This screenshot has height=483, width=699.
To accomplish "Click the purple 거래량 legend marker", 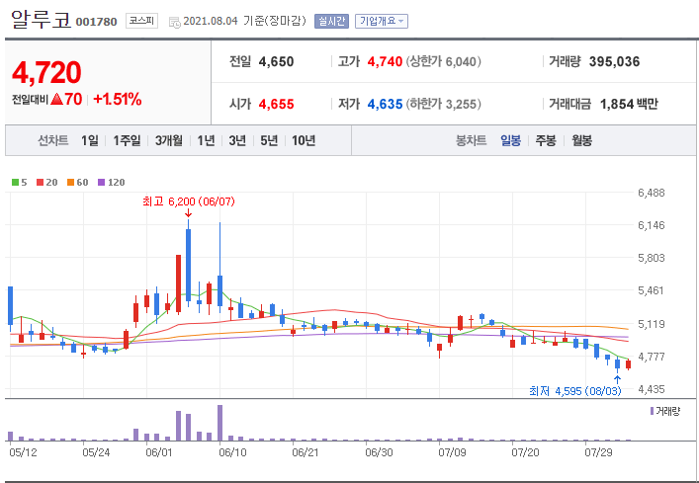I will click(653, 411).
